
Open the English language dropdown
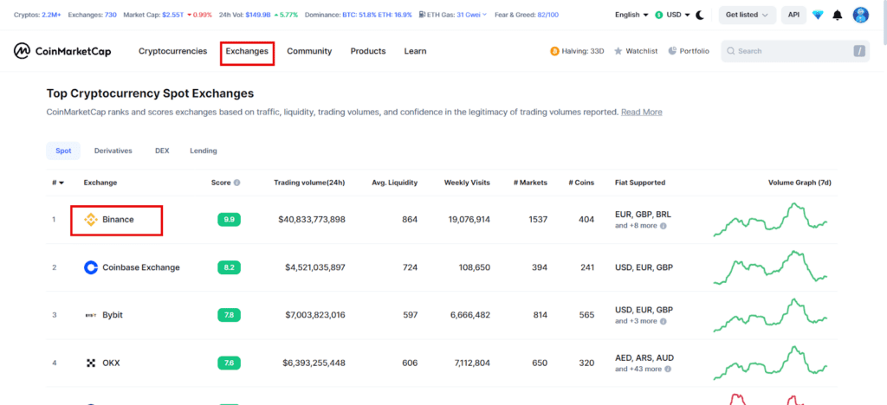(x=631, y=16)
